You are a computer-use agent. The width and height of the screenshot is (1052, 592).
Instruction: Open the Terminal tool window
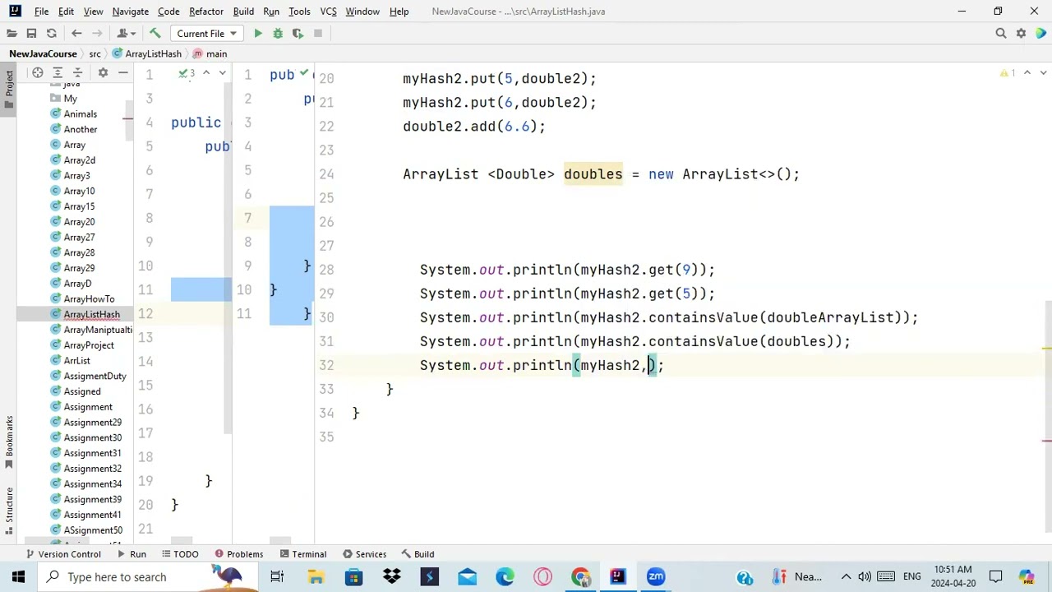pyautogui.click(x=302, y=554)
